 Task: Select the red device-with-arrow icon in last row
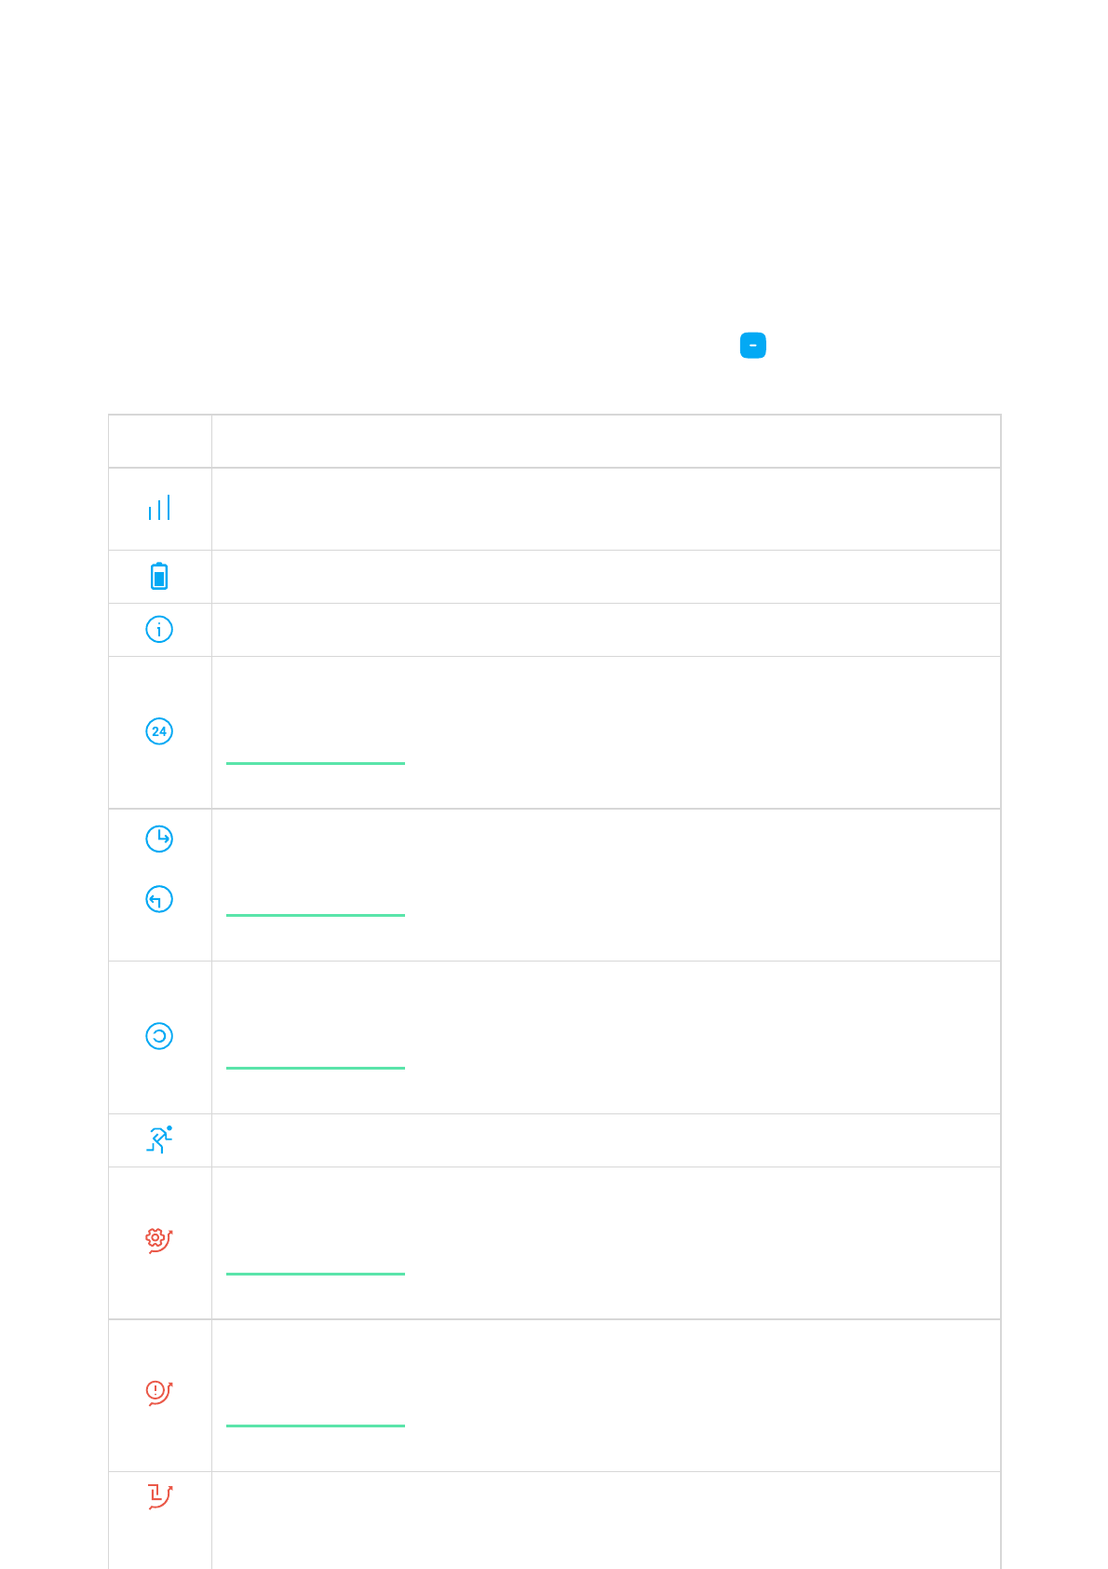pyautogui.click(x=159, y=1496)
